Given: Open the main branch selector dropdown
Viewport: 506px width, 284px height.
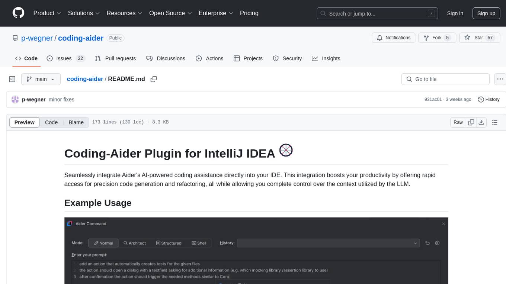Looking at the screenshot, I should tap(41, 79).
